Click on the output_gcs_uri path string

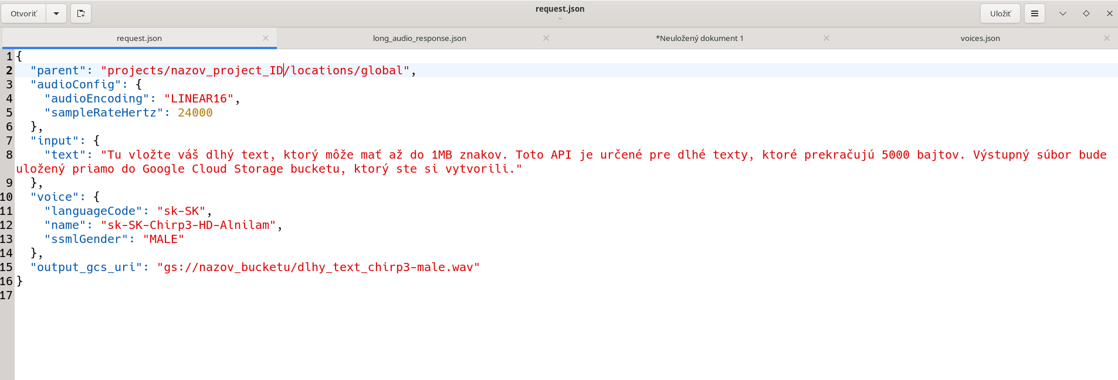(x=318, y=267)
